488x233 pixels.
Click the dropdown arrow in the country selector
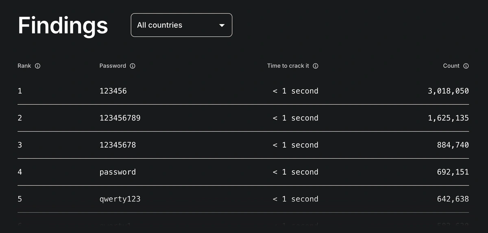click(x=222, y=26)
